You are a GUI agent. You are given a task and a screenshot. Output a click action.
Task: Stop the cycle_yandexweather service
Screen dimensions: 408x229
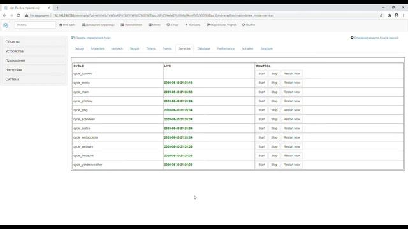coord(274,165)
